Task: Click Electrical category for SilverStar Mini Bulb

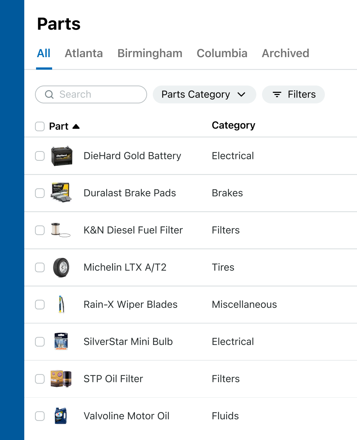Action: (233, 342)
